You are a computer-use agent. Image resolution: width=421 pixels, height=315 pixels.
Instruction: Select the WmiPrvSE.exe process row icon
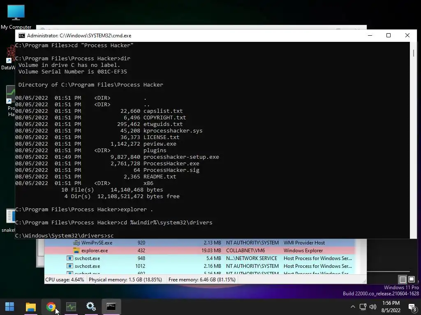pos(76,243)
